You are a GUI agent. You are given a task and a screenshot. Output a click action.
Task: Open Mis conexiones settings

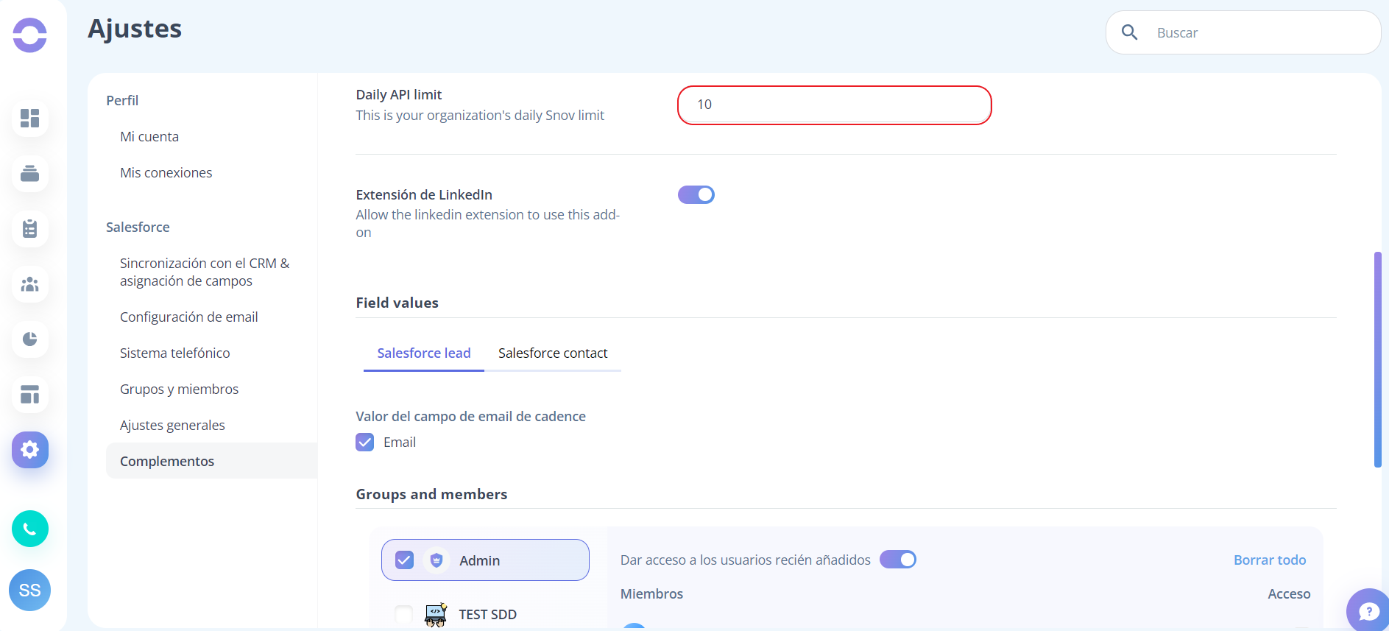[166, 172]
